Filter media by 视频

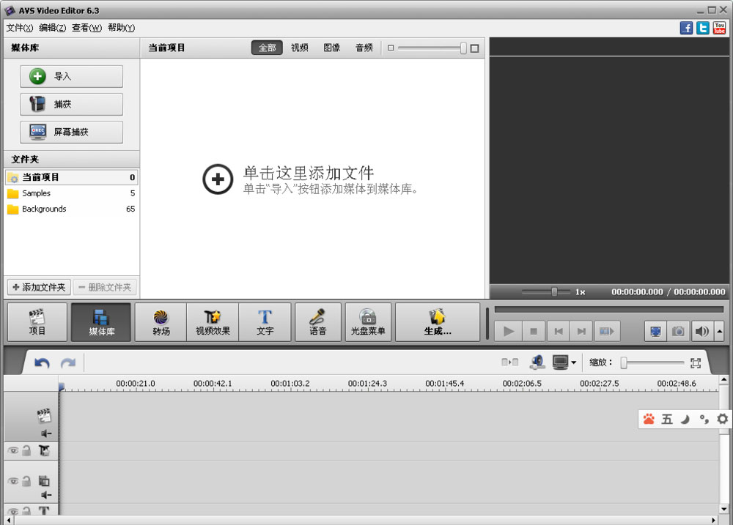299,48
